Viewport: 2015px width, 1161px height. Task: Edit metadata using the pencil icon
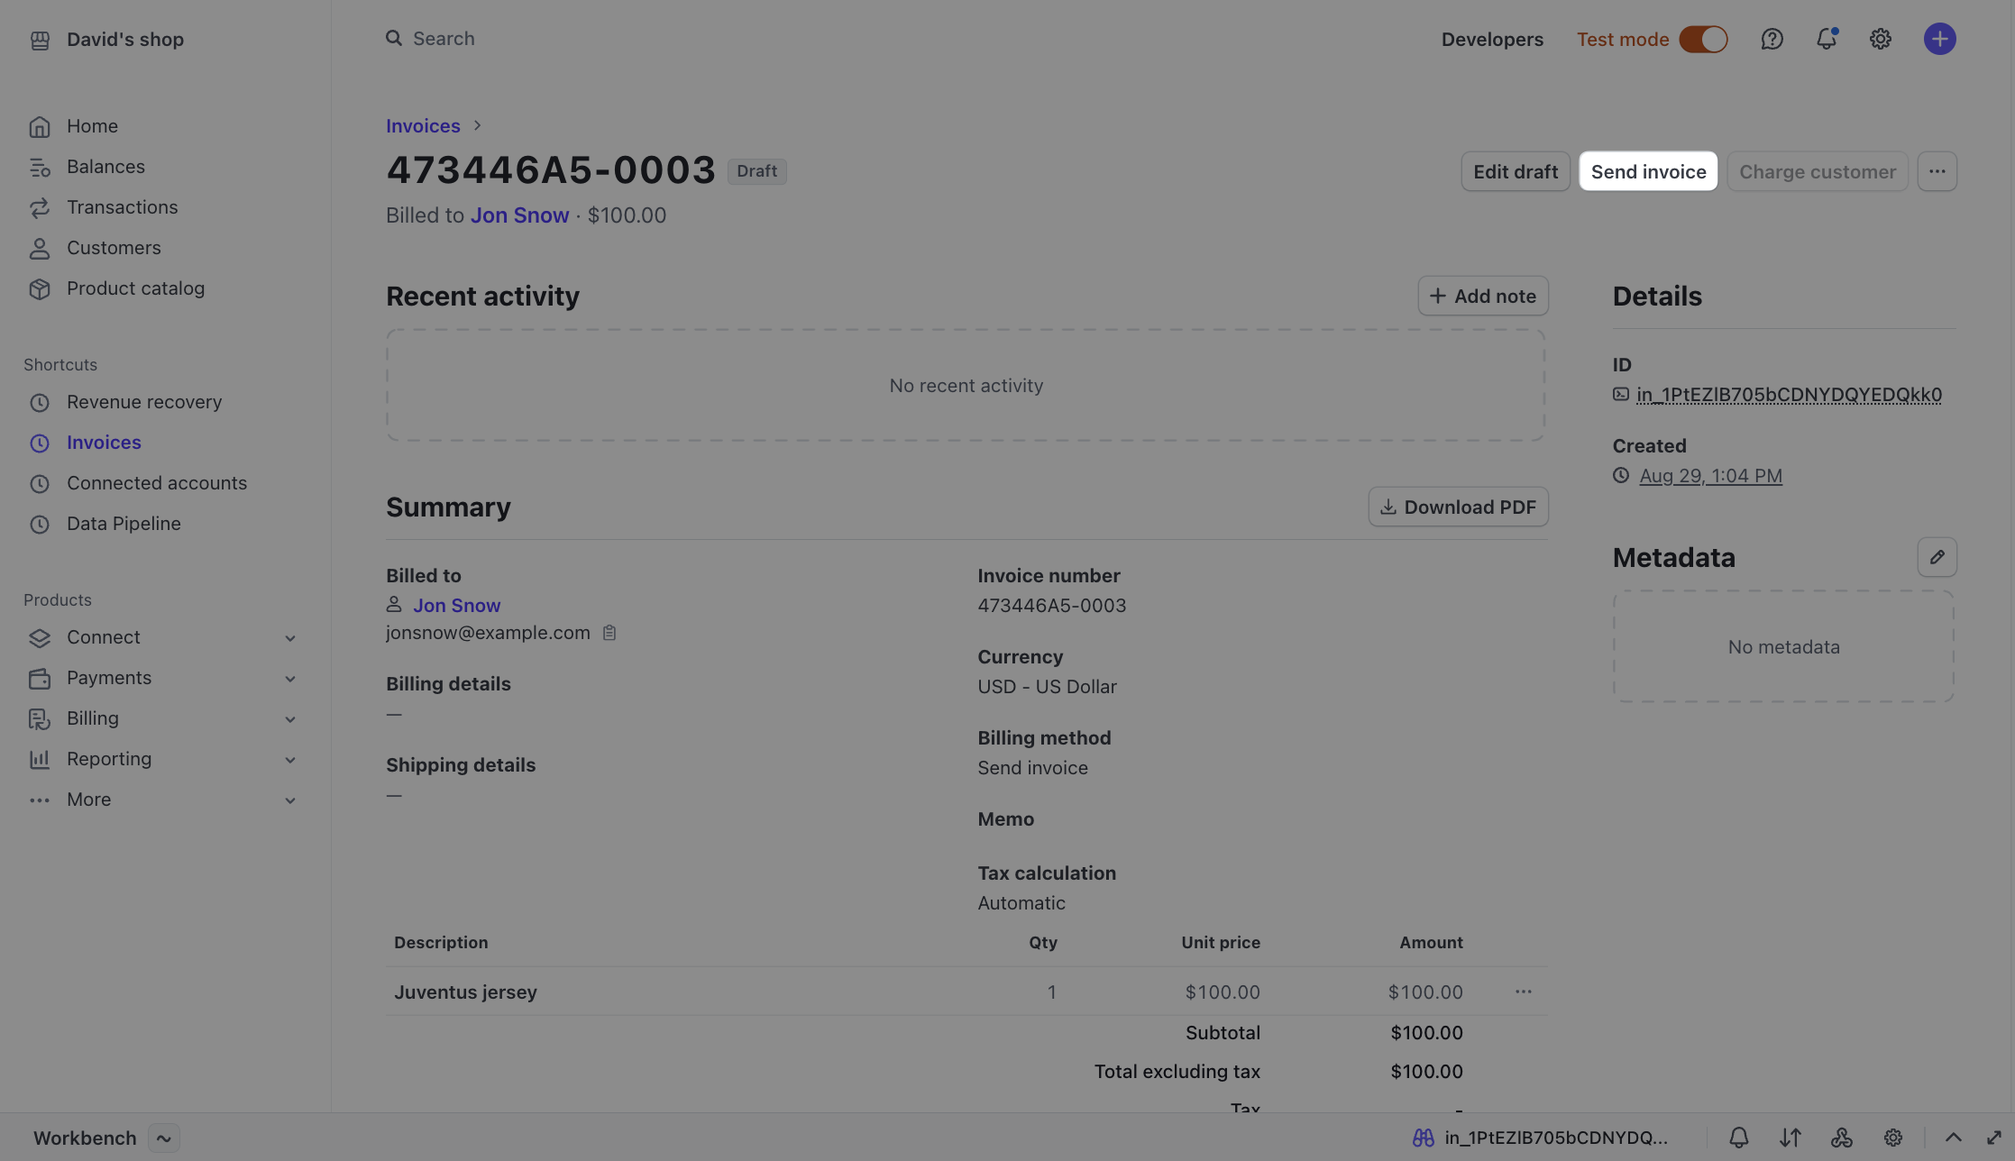(1937, 557)
